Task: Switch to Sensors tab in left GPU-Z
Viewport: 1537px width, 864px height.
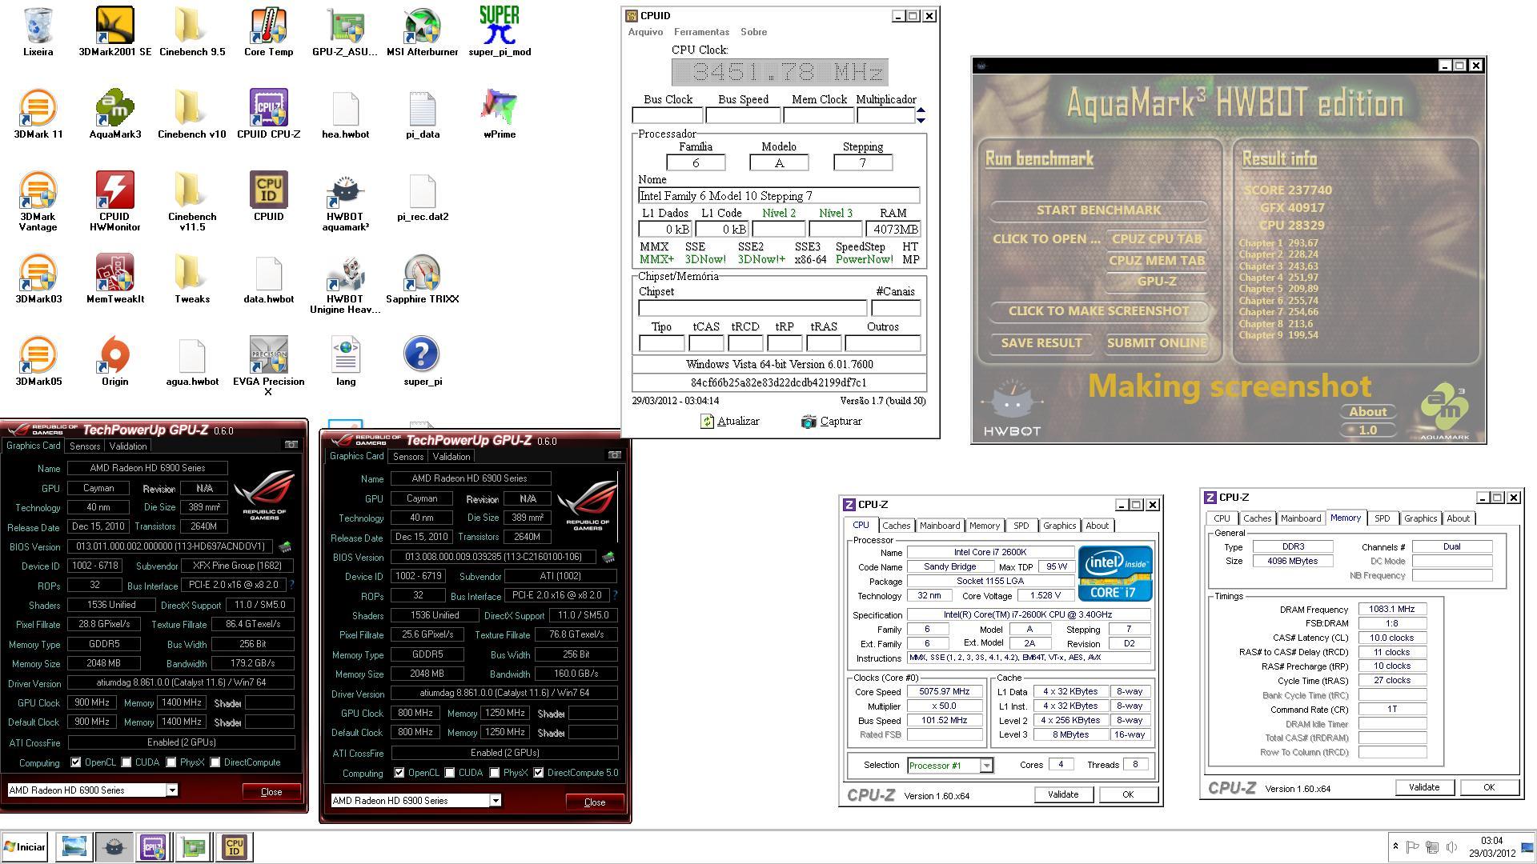Action: click(x=85, y=446)
